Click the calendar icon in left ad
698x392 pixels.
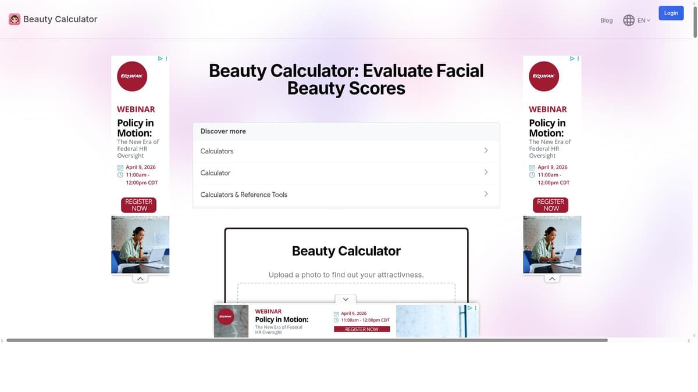[120, 167]
